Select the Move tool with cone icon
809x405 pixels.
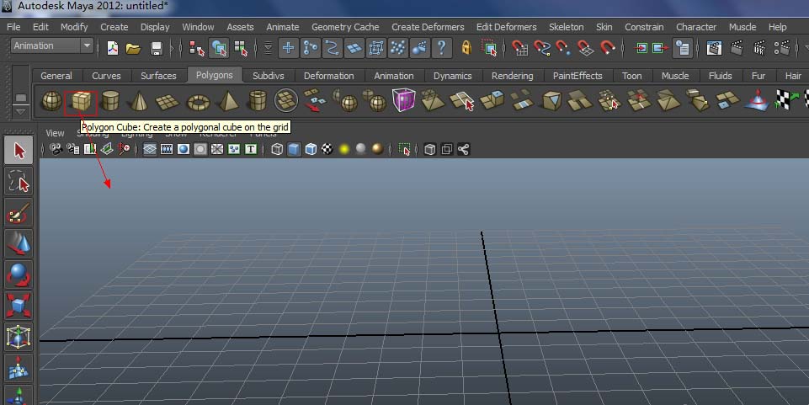click(19, 244)
